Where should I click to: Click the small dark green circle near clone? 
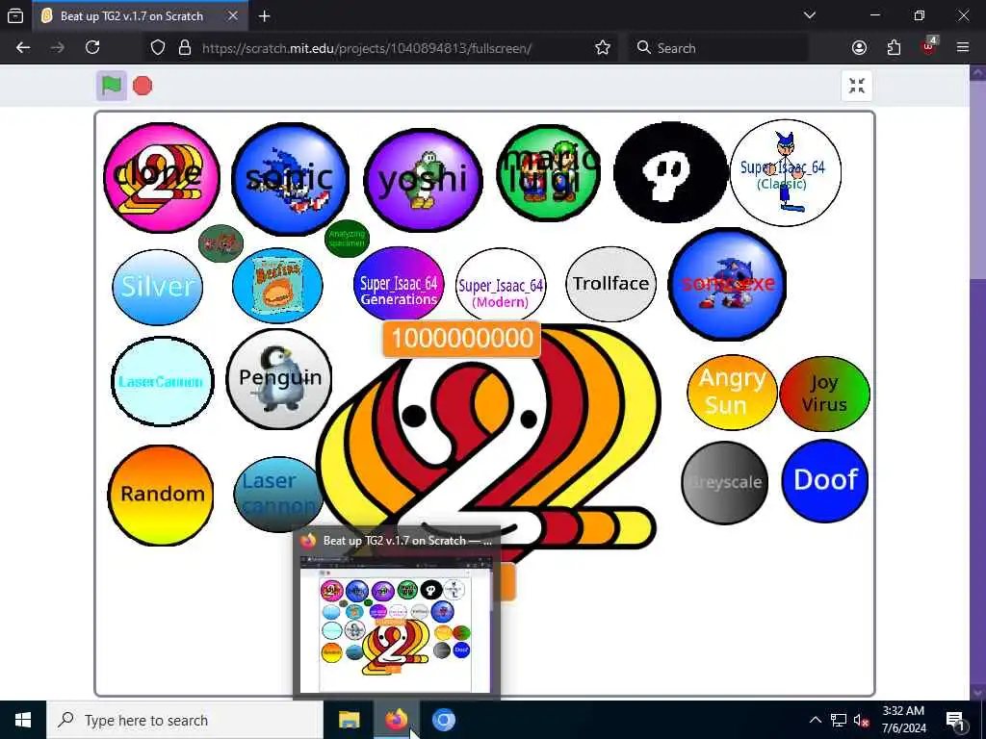coord(221,243)
